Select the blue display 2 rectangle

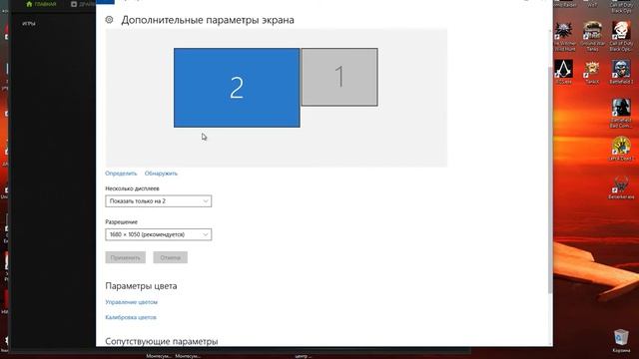coord(237,88)
